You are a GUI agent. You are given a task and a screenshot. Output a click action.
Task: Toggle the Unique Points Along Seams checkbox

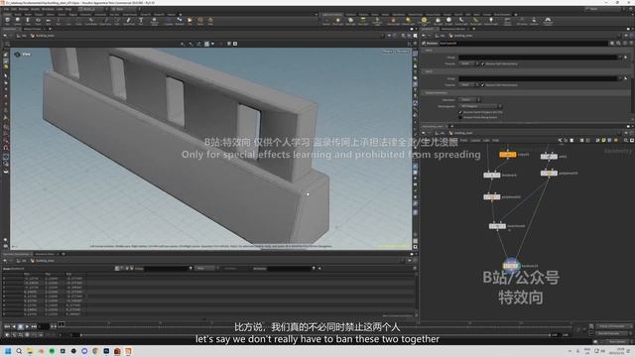460,117
